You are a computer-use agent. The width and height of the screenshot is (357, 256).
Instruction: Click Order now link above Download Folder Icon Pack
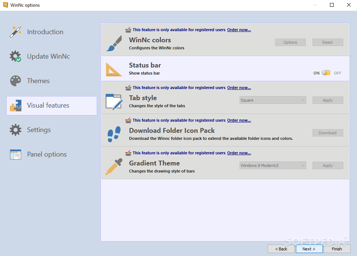point(239,120)
